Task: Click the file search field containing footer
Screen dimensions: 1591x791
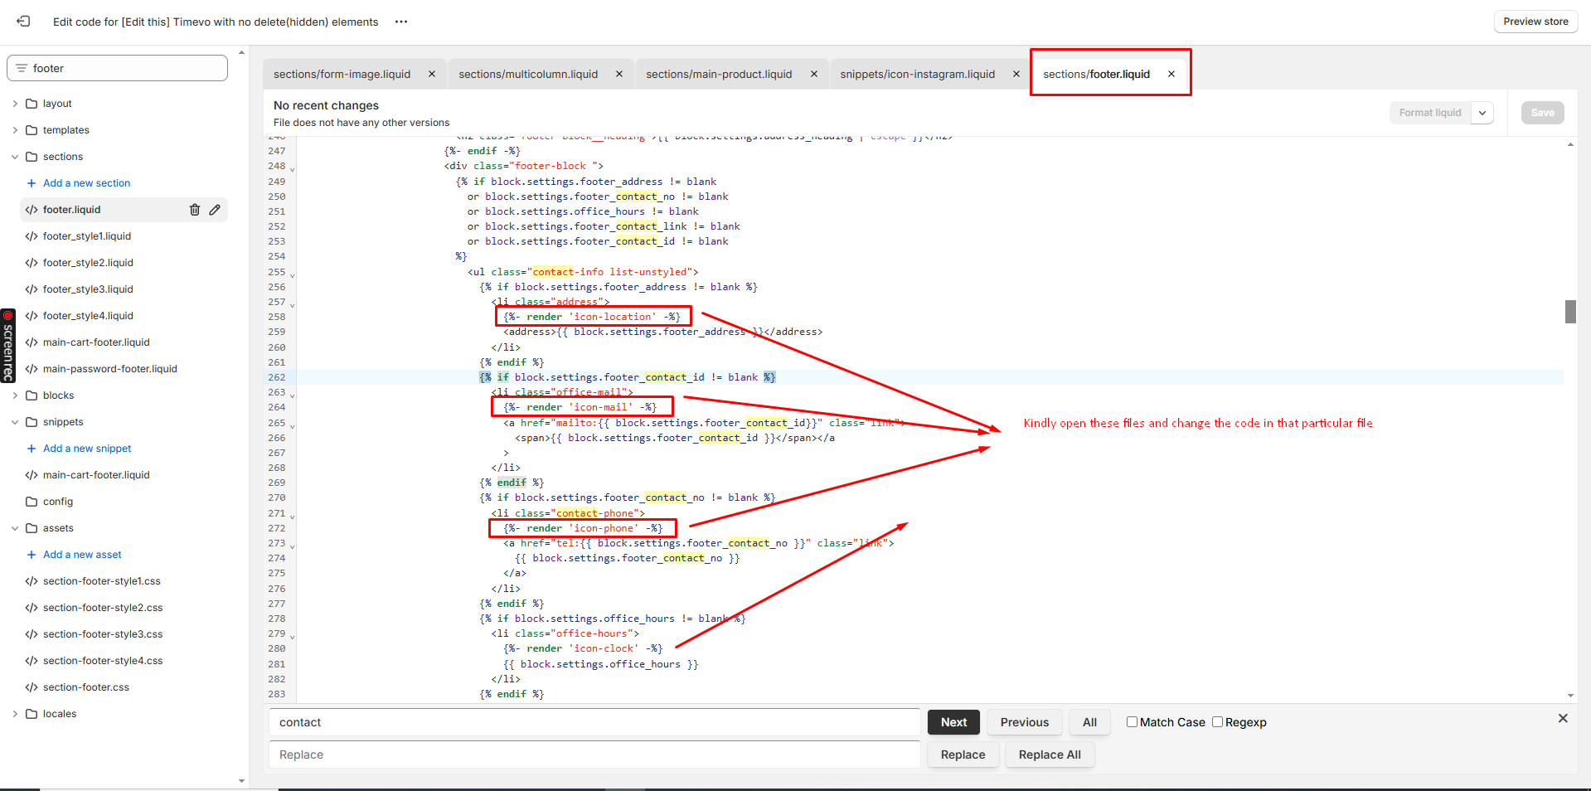Action: [x=117, y=68]
